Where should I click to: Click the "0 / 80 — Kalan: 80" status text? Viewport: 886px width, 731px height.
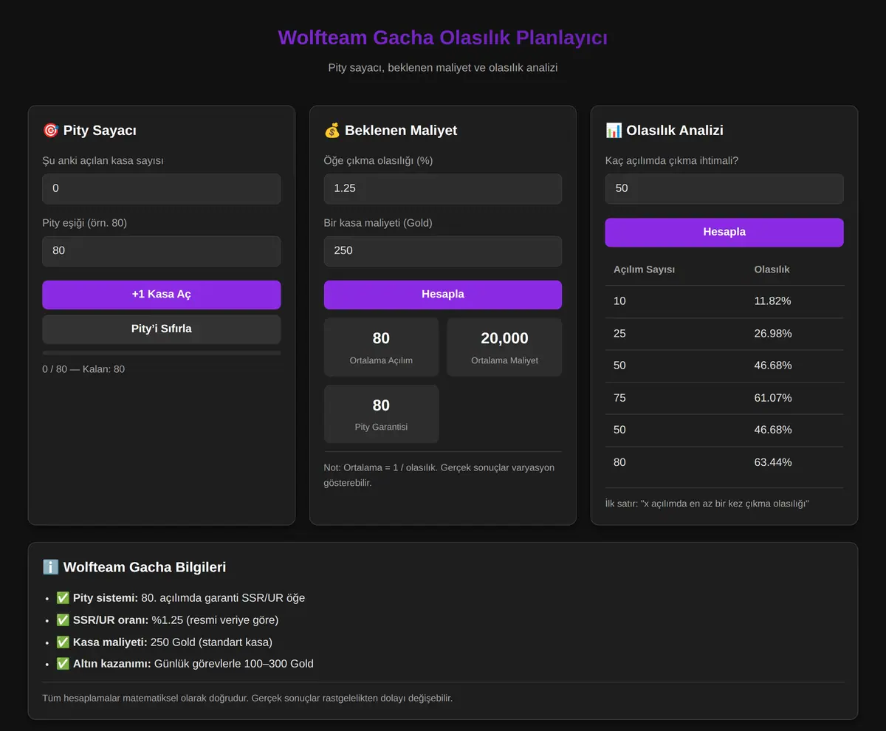click(x=83, y=369)
